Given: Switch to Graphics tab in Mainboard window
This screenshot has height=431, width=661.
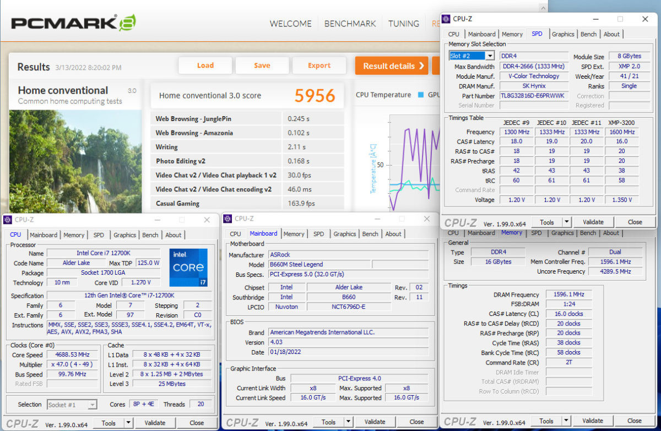Looking at the screenshot, I should [345, 234].
